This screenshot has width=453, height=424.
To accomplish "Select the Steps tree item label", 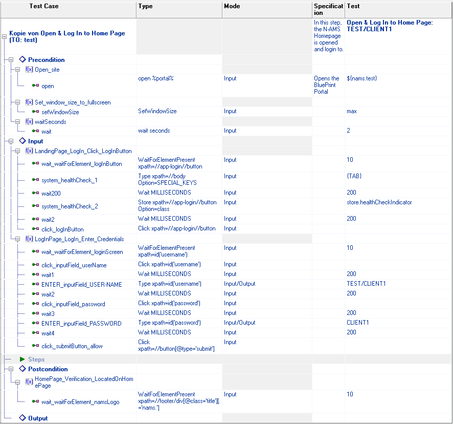I will 36,359.
